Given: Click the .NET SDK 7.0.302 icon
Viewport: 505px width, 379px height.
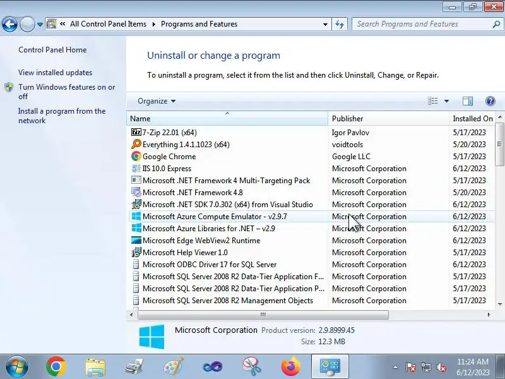Looking at the screenshot, I should tap(136, 204).
